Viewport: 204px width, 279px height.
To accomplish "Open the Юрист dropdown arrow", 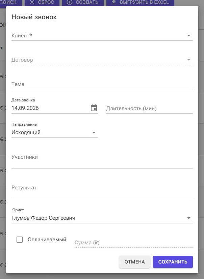I will coord(189,218).
